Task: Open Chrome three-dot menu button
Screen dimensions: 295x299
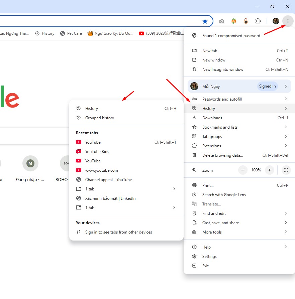Action: click(288, 21)
